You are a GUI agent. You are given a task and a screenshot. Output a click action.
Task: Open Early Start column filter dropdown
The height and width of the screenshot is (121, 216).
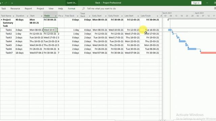point(106,16)
